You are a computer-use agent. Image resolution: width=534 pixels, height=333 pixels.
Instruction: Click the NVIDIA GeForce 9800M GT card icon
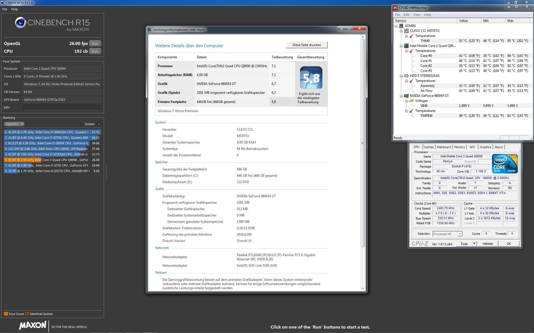tap(406, 96)
